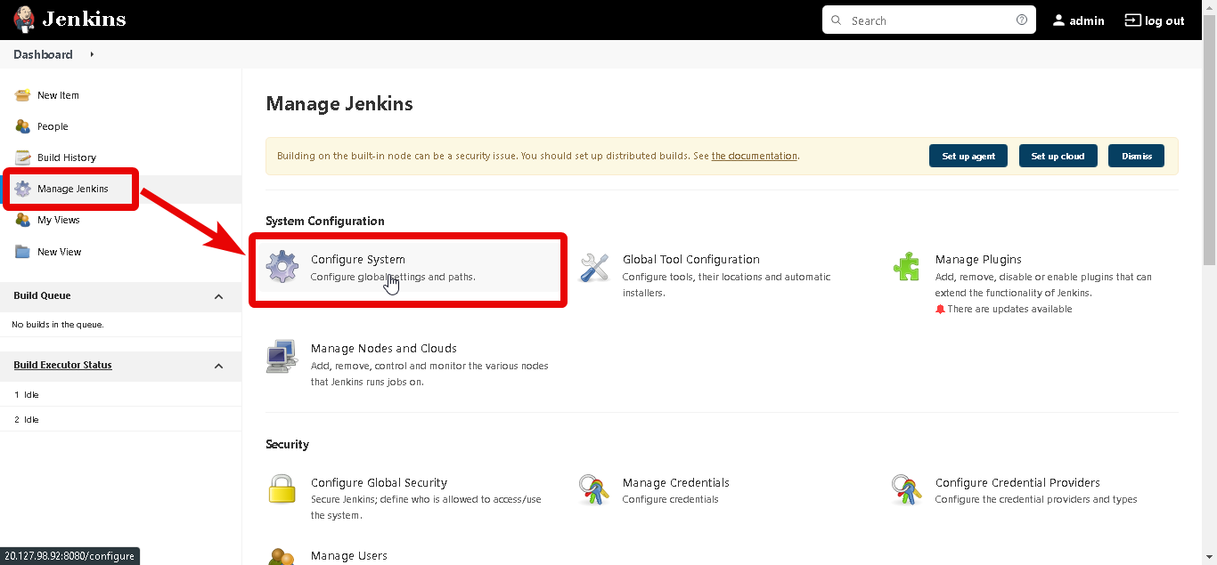Open the Manage Plugins link
This screenshot has height=565, width=1217.
[978, 259]
